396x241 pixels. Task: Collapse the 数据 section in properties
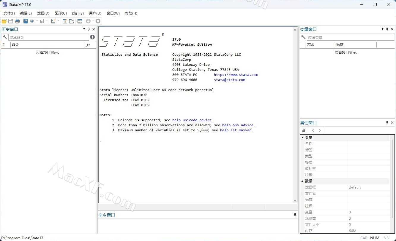(303, 181)
